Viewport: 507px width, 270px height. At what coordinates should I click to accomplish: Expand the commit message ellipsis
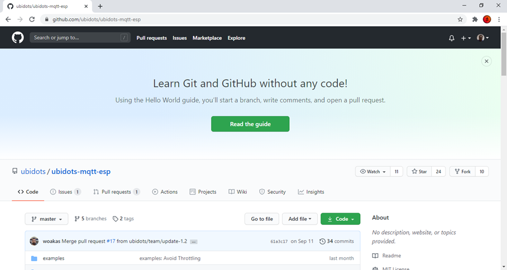click(194, 242)
